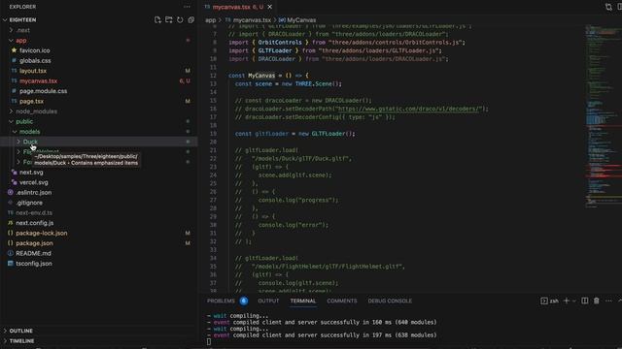Open vercel.svg file
Image resolution: width=622 pixels, height=349 pixels.
point(34,182)
